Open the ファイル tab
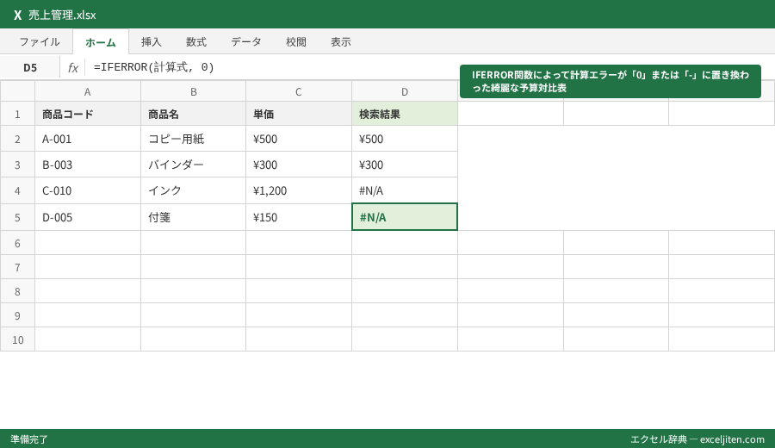Viewport: 775px width, 448px height. [40, 42]
